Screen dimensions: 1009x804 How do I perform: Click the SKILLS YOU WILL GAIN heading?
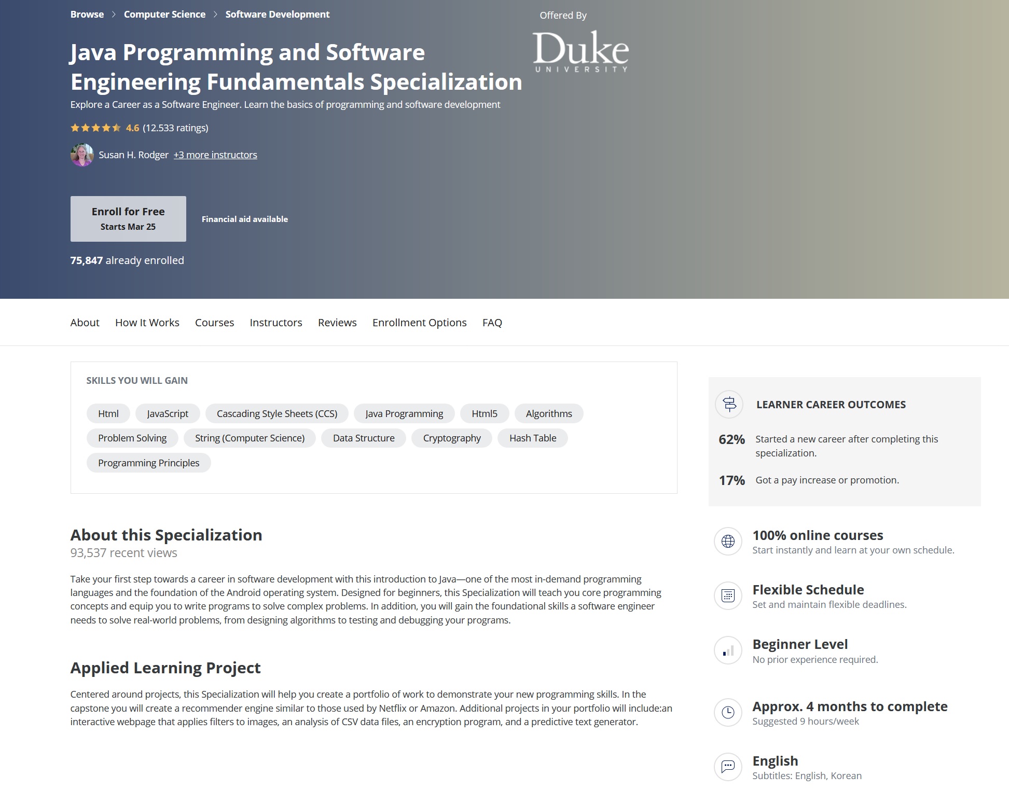click(x=137, y=380)
